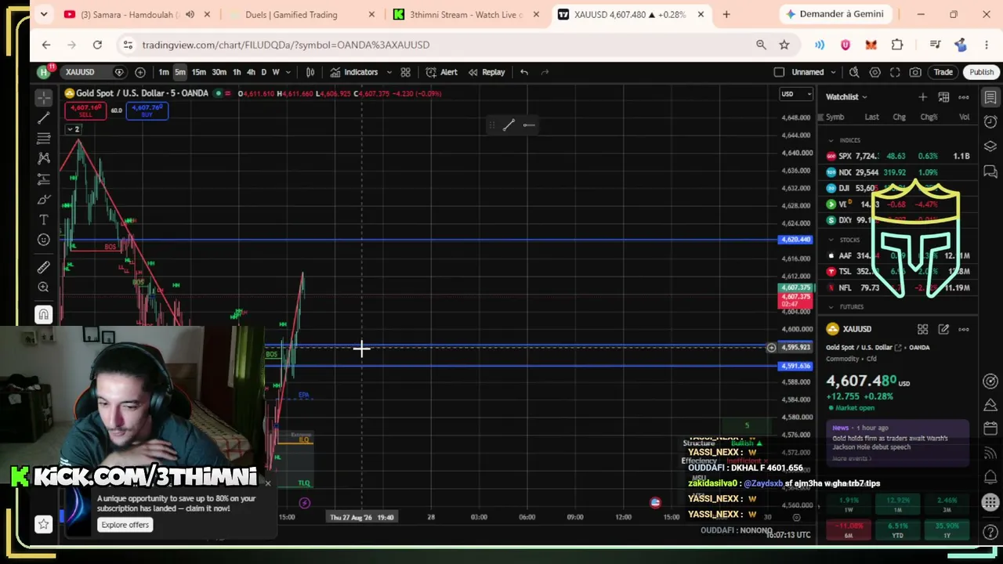Open the Watchlist name dropdown

pos(847,97)
